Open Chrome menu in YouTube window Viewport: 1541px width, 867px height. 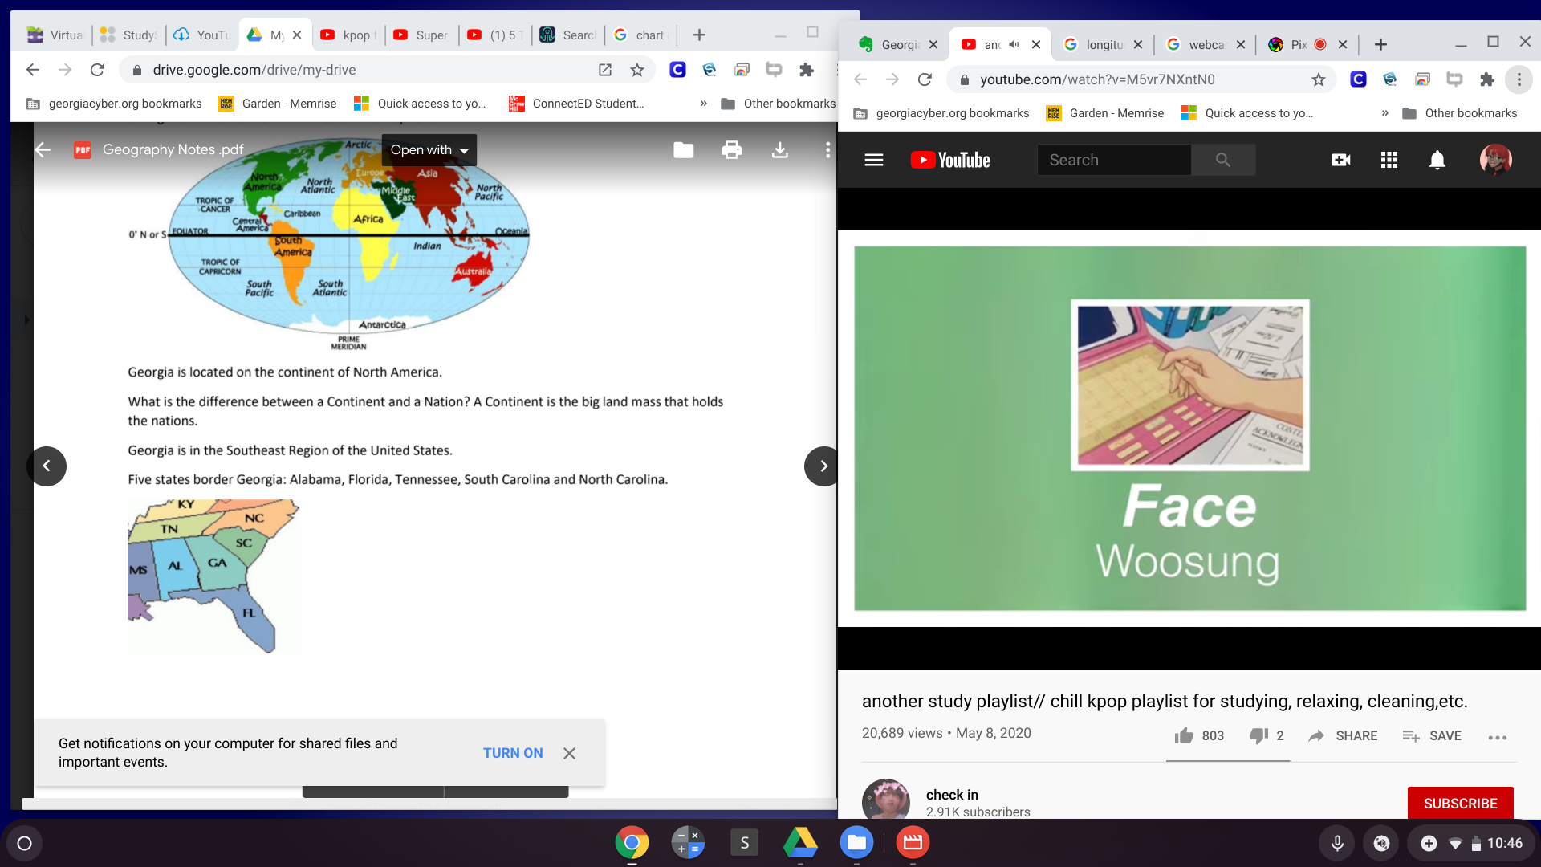point(1519,79)
